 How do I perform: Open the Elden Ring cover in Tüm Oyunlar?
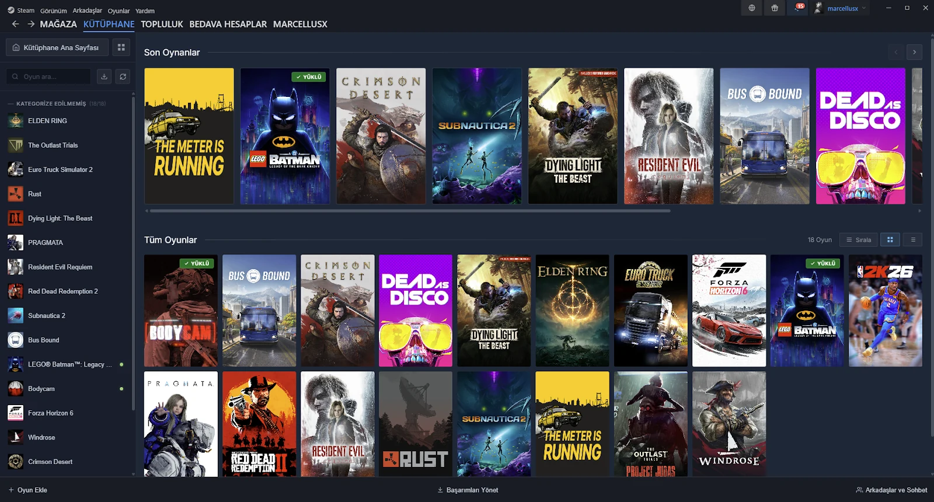click(x=572, y=311)
